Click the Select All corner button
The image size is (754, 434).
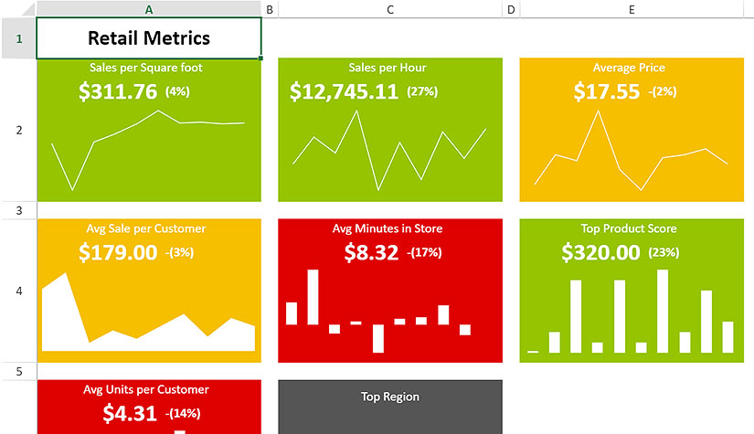[x=18, y=9]
